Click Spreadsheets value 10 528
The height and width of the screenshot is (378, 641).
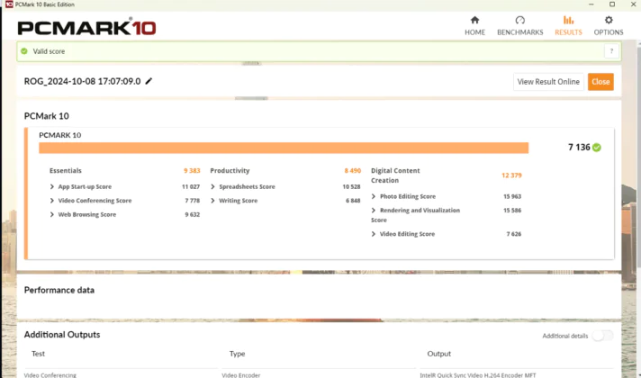352,187
